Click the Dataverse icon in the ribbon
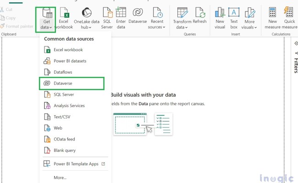 138,16
